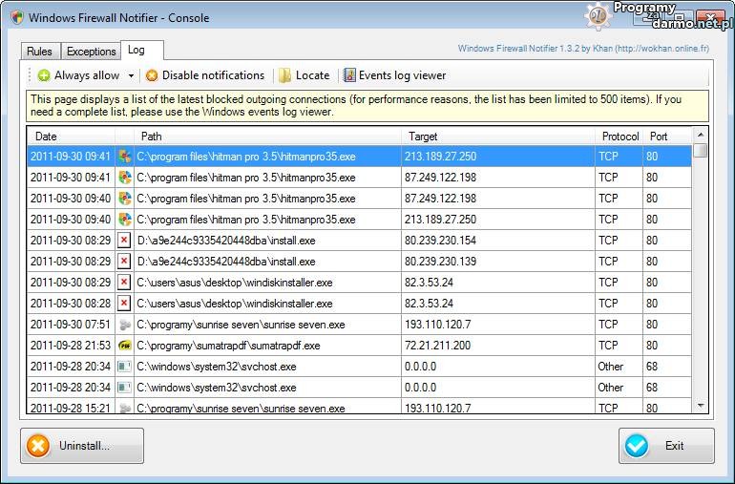
Task: Click the Exit button
Action: point(665,446)
